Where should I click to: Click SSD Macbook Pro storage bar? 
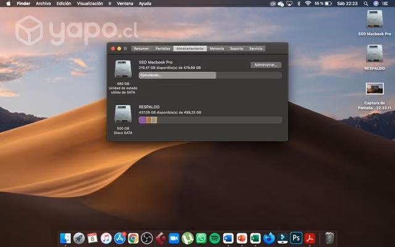point(210,75)
